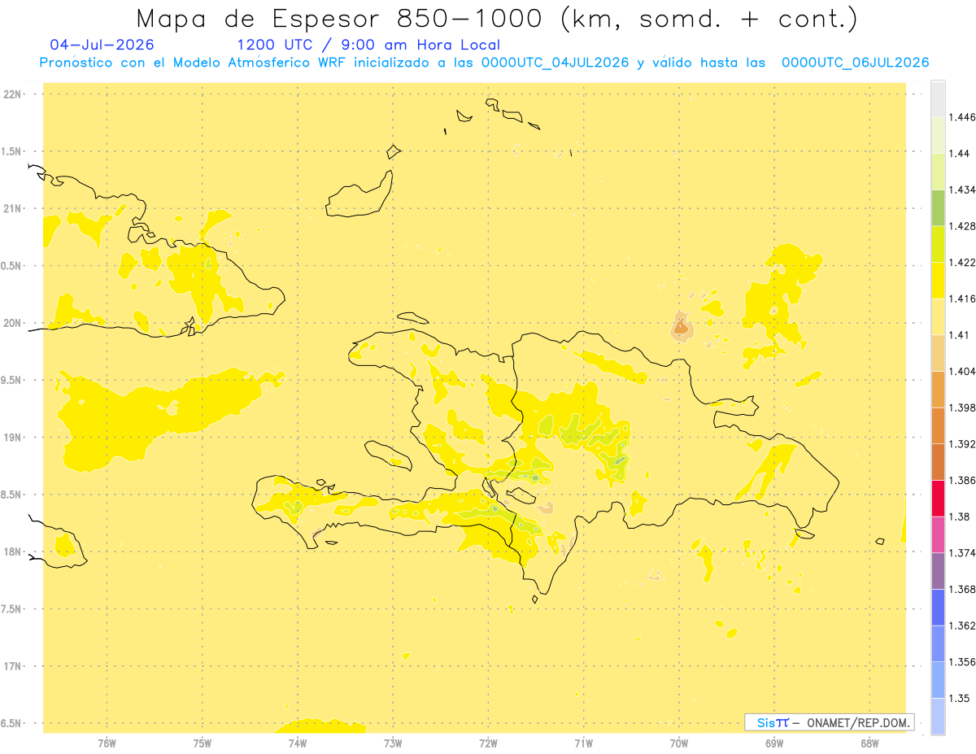Pick the blue legend swatch above 1.362
976x754 pixels.
point(938,608)
